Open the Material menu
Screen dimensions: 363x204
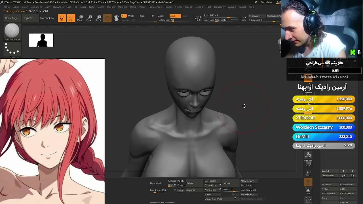coord(123,7)
